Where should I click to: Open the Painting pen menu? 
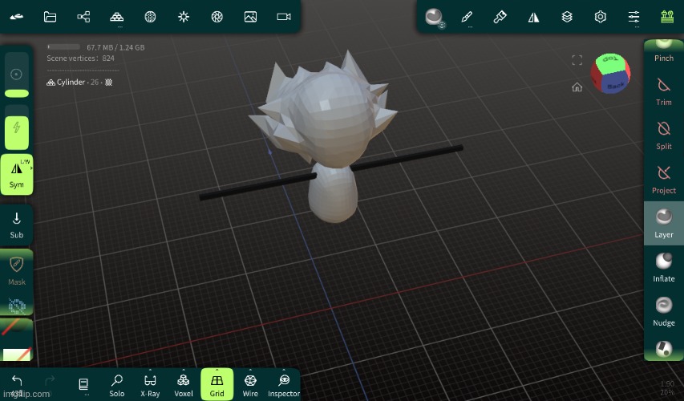[500, 17]
